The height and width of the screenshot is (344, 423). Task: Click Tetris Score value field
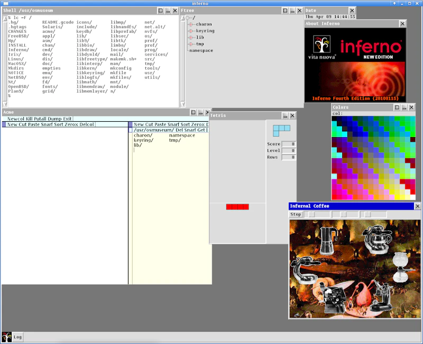point(289,144)
